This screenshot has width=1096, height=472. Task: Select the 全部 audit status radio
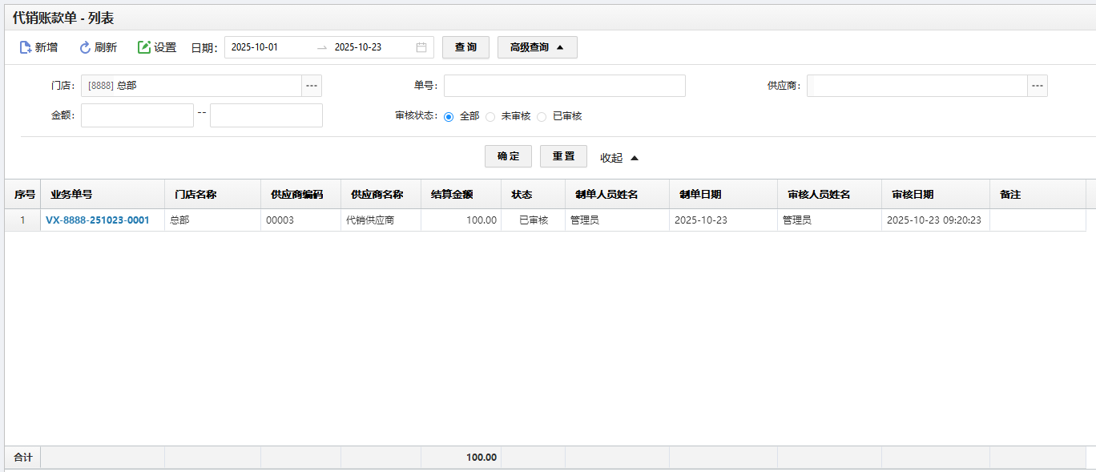click(x=449, y=116)
